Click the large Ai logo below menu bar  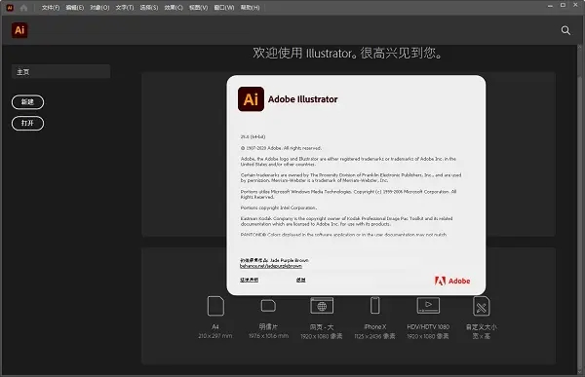click(x=19, y=30)
